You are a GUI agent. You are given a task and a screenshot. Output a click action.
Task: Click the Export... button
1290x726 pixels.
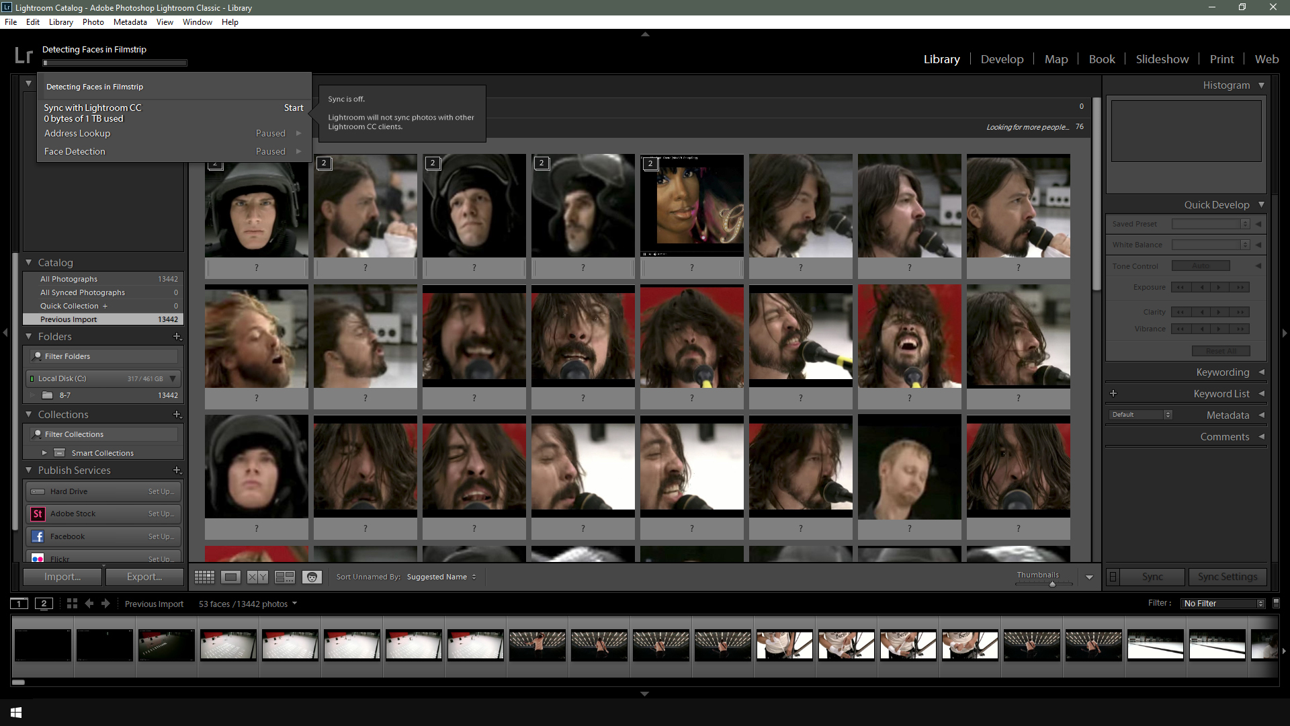[144, 577]
